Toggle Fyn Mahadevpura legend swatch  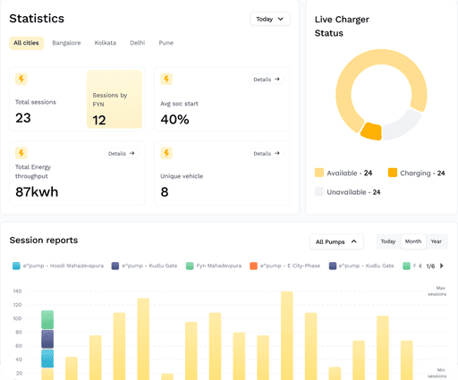pyautogui.click(x=190, y=266)
